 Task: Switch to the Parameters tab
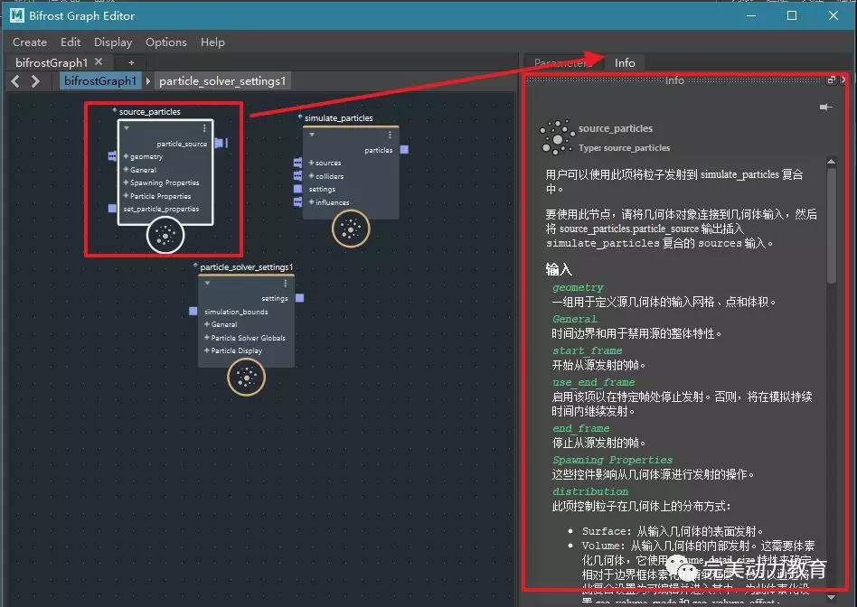coord(561,62)
